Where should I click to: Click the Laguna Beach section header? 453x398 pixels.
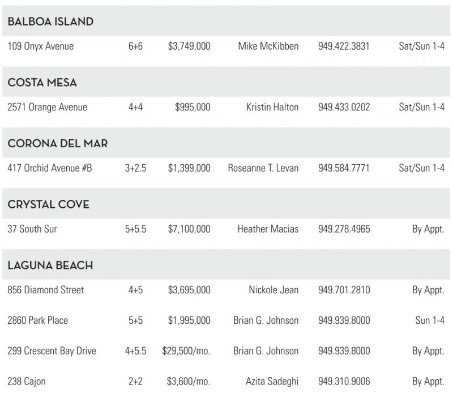(x=50, y=266)
